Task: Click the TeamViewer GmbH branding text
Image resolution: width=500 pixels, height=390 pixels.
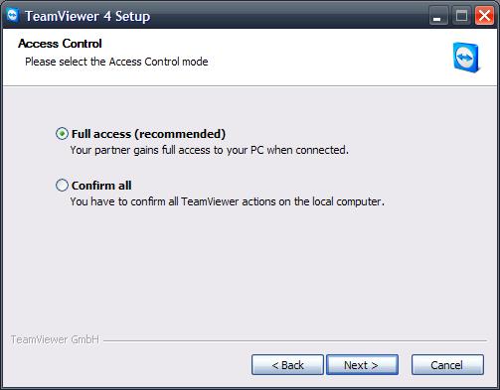Action: coord(55,339)
